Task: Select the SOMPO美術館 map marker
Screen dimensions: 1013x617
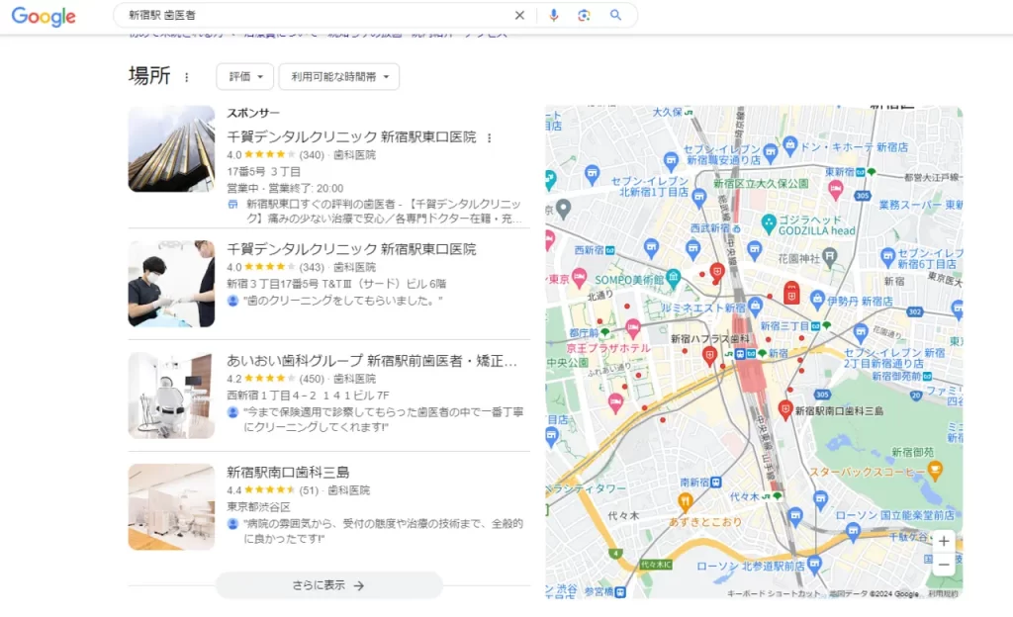Action: point(673,278)
